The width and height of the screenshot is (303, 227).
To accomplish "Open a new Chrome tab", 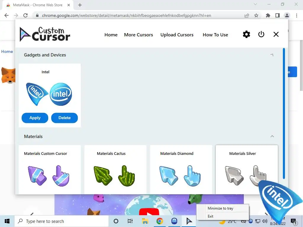I will tap(80, 5).
